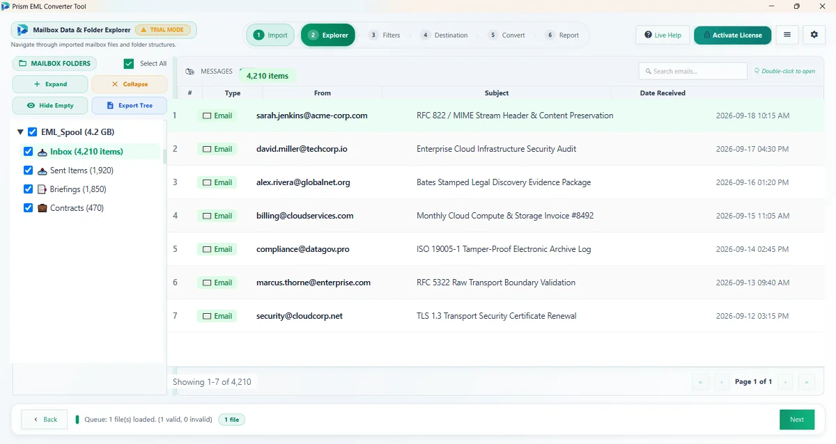836x444 pixels.
Task: Select 'Bates Stamped Legal Discovery Evidence Package'
Action: [x=504, y=182]
